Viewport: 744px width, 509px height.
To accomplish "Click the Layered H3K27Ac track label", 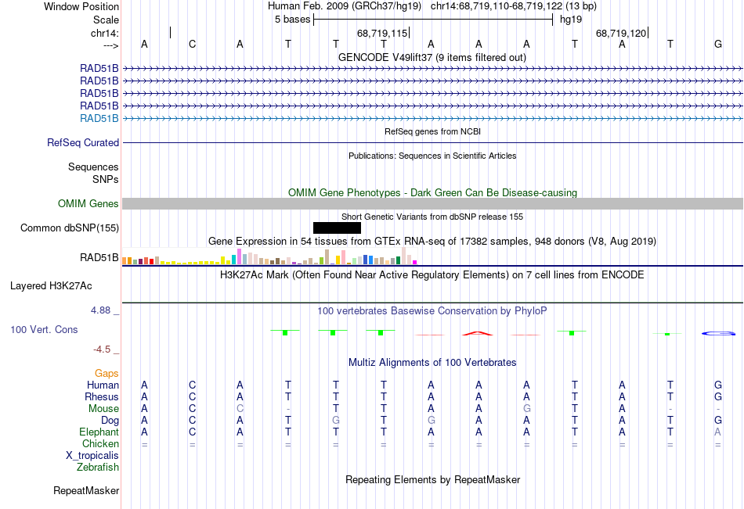I will [x=51, y=286].
